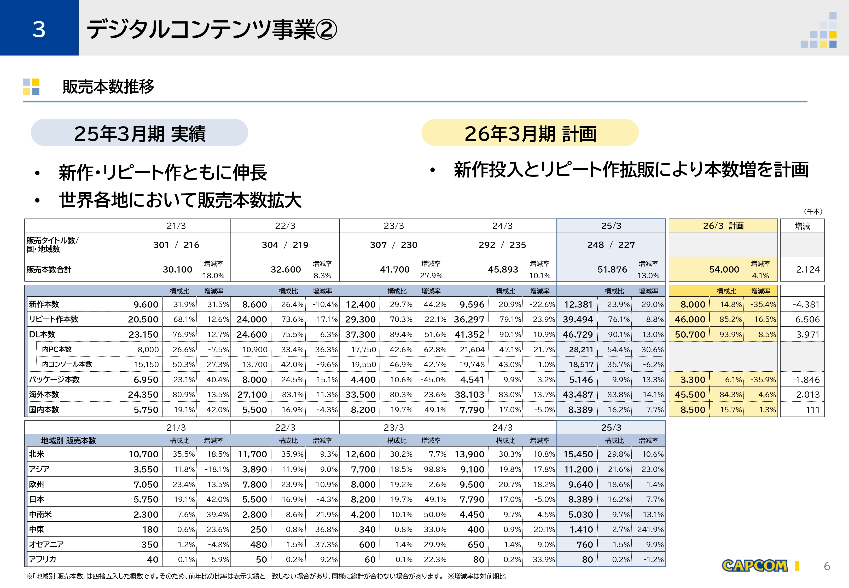The width and height of the screenshot is (849, 588).
Task: Select the 25年3月期 実績 label
Action: point(139,133)
